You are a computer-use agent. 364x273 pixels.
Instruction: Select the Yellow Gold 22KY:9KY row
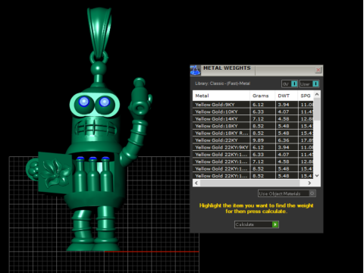[x=253, y=147]
